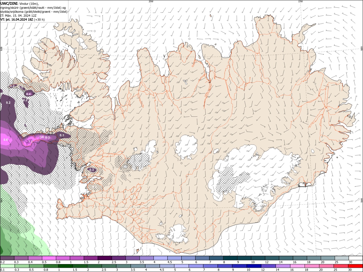Click the '0.6' value in the bright pink area

tap(6, 140)
